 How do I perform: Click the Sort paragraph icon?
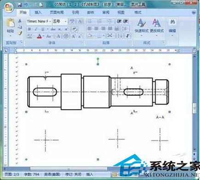120,36
